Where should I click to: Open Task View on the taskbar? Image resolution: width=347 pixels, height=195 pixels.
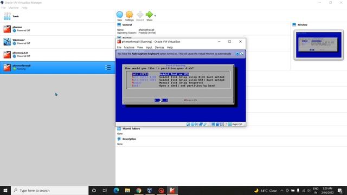click(x=105, y=190)
